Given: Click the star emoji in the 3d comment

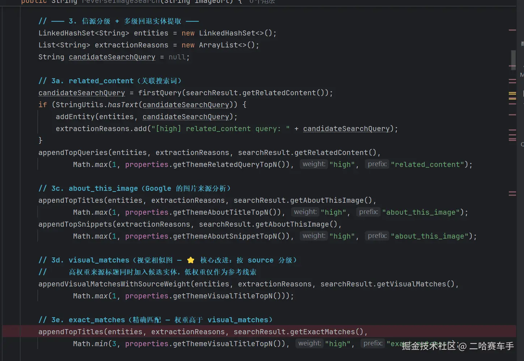Looking at the screenshot, I should (x=191, y=260).
